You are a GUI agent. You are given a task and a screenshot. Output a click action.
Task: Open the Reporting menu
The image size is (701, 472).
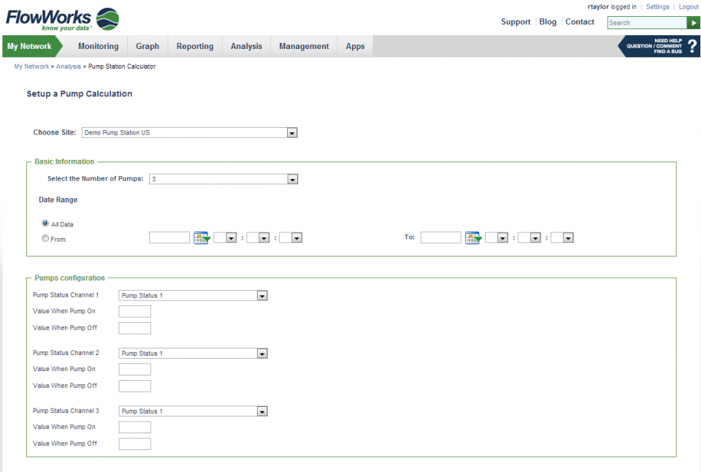coord(195,46)
